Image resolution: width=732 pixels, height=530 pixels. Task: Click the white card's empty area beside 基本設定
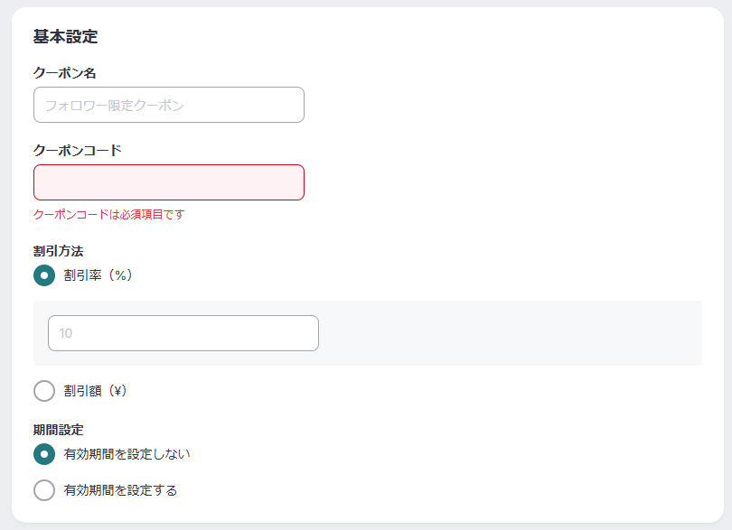tap(407, 37)
